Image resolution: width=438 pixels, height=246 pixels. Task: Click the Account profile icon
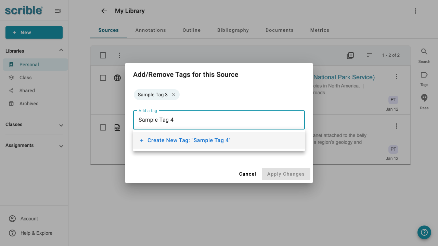(x=12, y=219)
